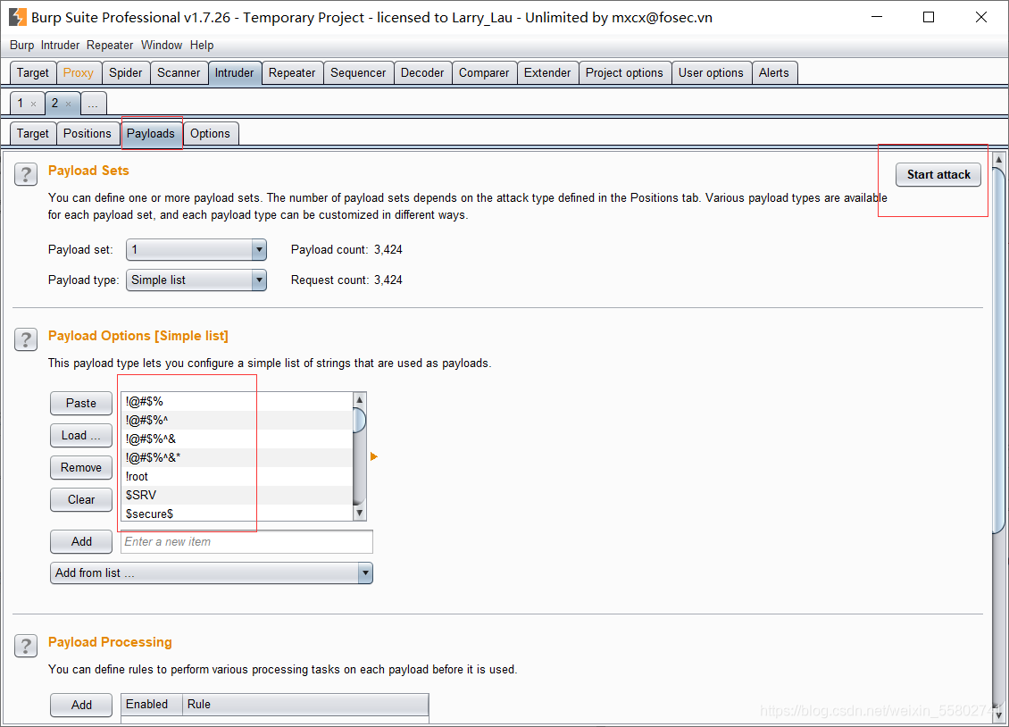The width and height of the screenshot is (1009, 727).
Task: Open Payload Sets help icon
Action: pos(26,174)
